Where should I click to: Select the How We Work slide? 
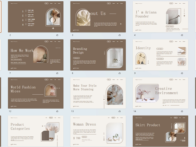(x=36, y=55)
